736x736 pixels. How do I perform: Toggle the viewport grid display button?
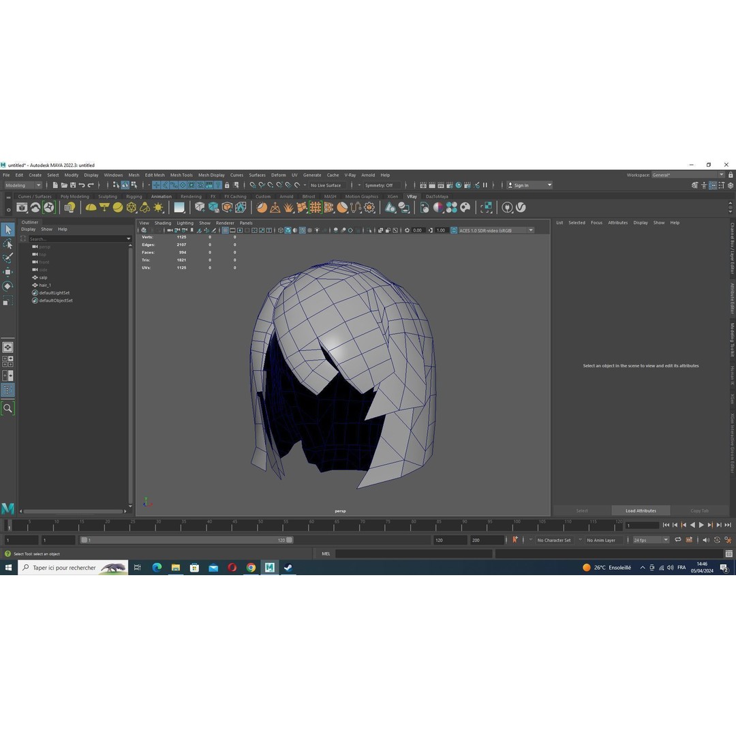coord(226,230)
